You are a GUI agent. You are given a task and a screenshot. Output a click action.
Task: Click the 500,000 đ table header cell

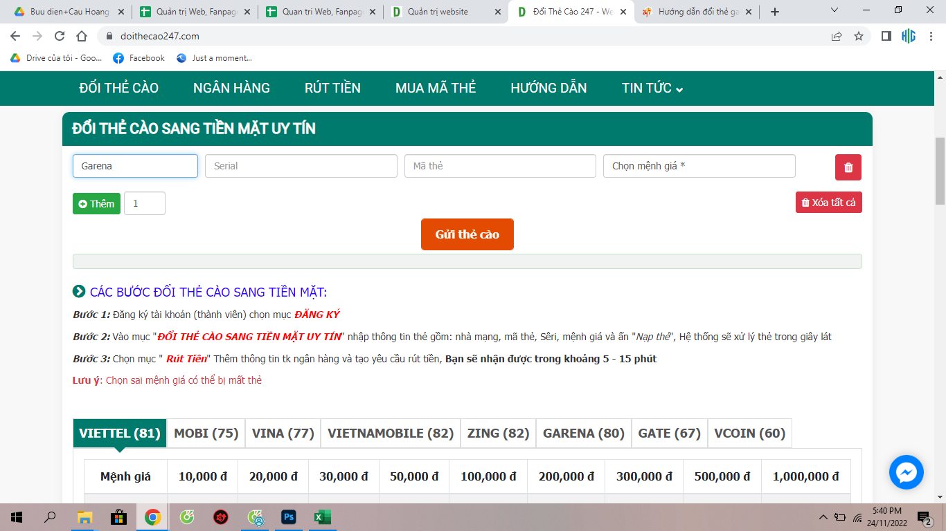(722, 476)
